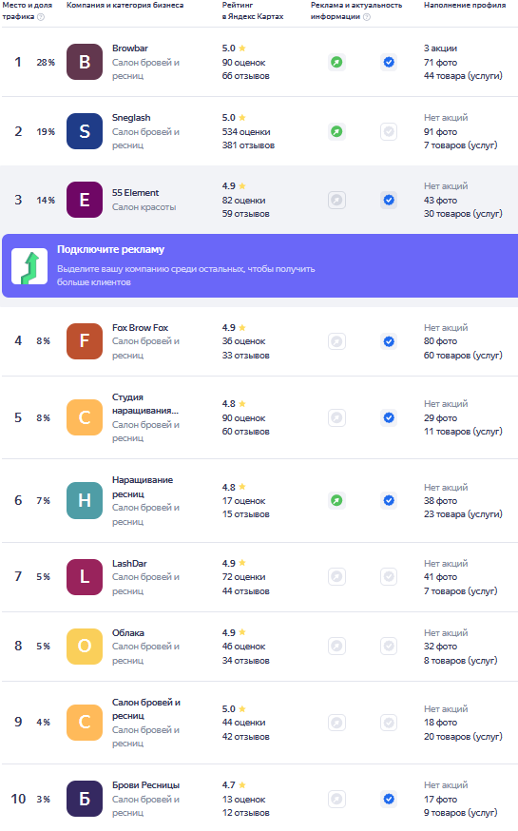Screen dimensions: 518x831
Task: Open the Browbar company name
Action: click(130, 48)
